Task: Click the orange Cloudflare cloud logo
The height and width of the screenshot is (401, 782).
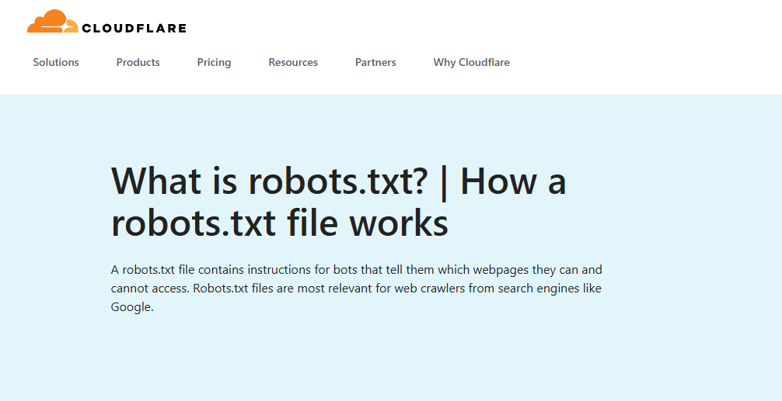Action: (52, 22)
